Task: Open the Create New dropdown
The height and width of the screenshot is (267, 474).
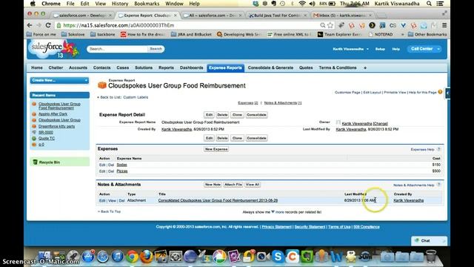Action: coord(59,80)
